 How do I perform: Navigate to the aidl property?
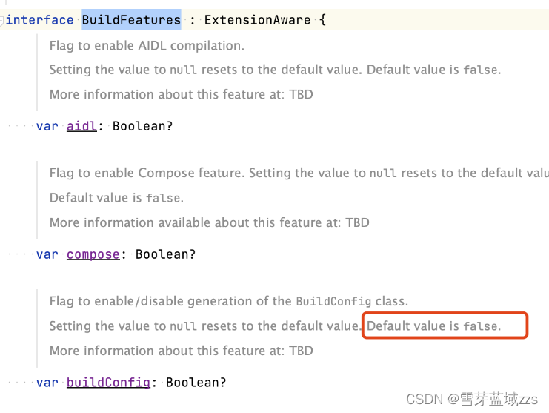pos(81,126)
